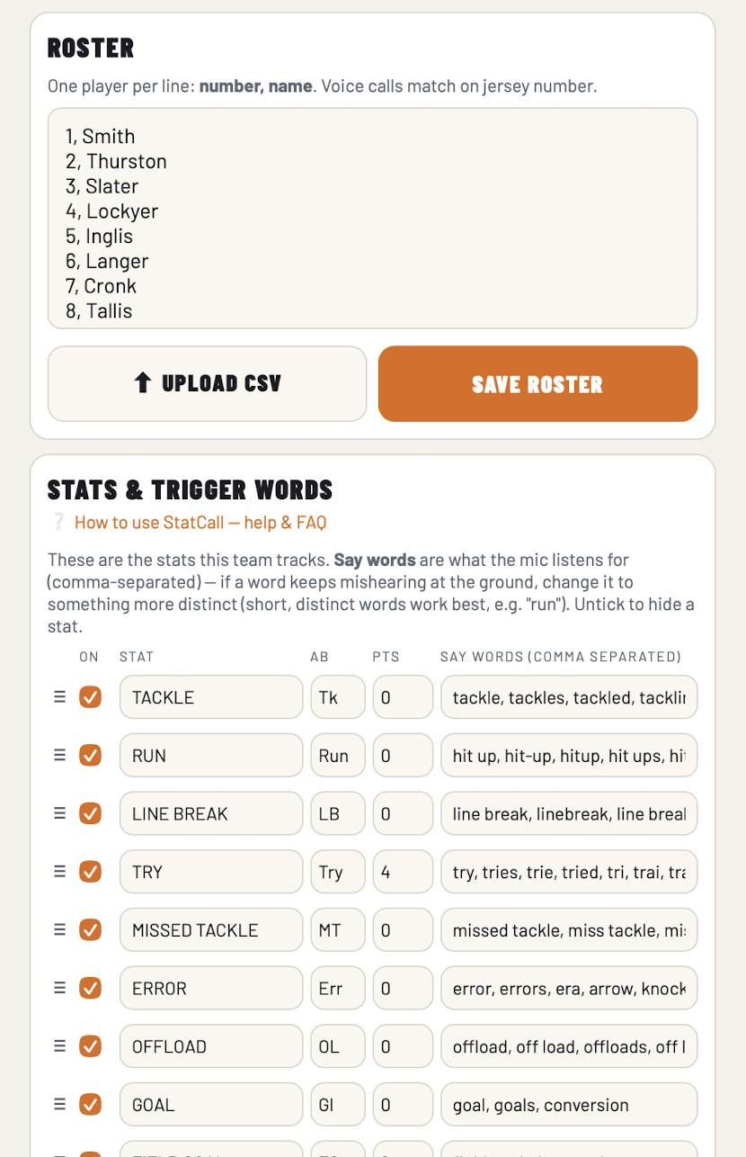
Task: Select the reorder handle for LINE BREAK
Action: (x=59, y=813)
